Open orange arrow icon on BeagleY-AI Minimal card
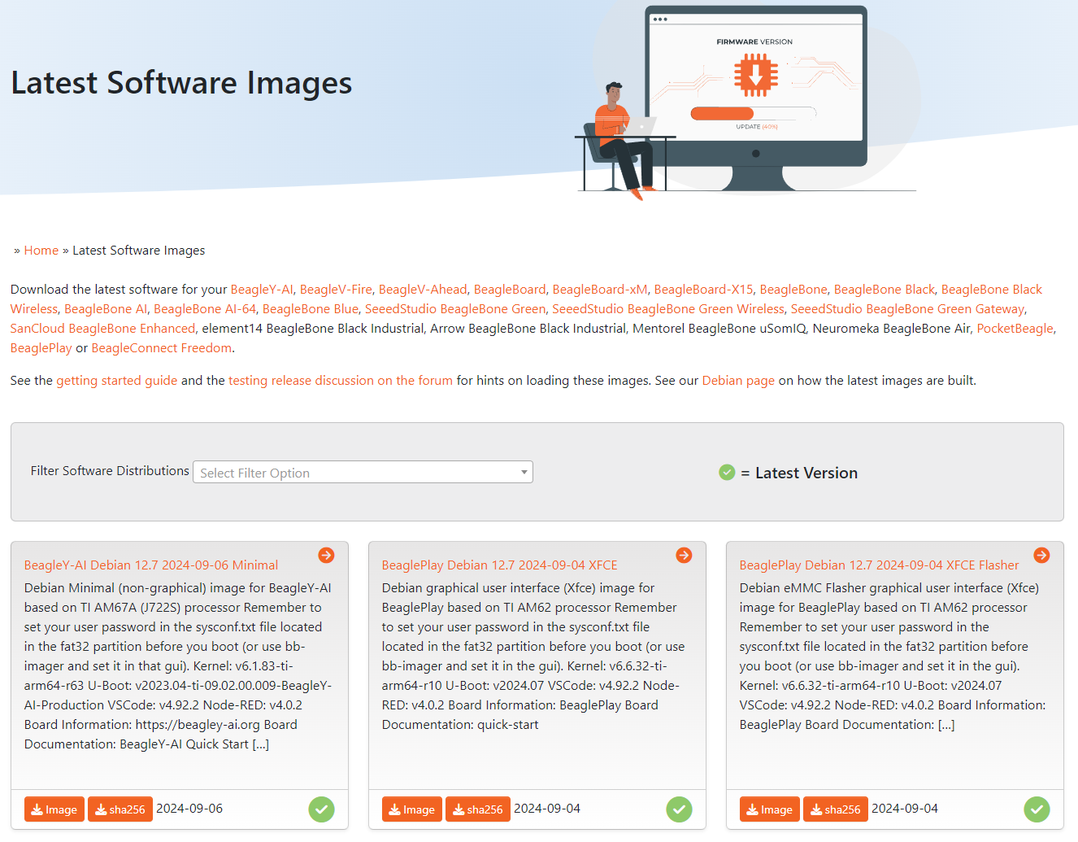 coord(326,555)
